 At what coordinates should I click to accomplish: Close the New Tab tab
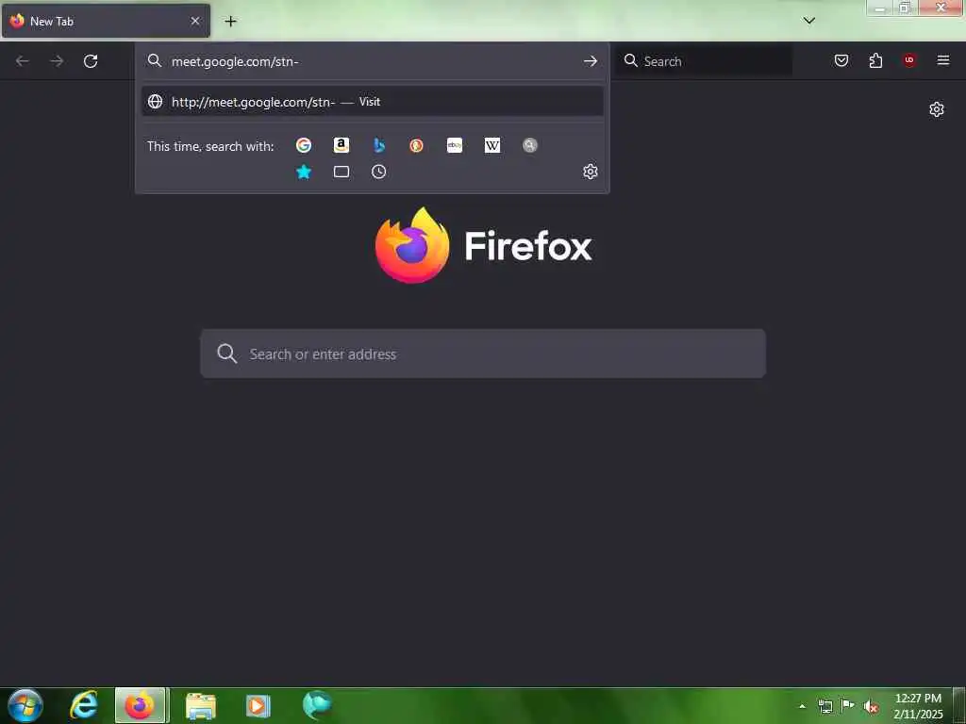tap(195, 21)
